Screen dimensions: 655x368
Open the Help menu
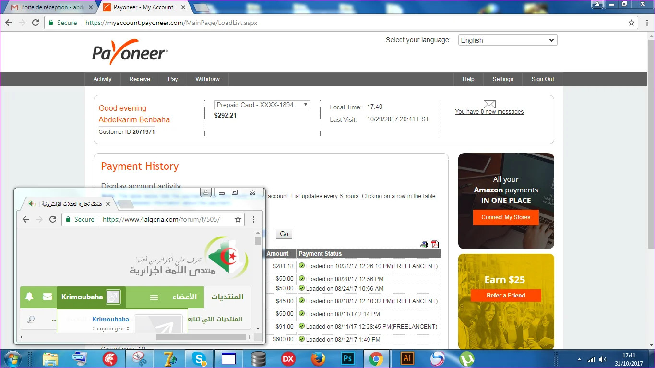pyautogui.click(x=468, y=79)
